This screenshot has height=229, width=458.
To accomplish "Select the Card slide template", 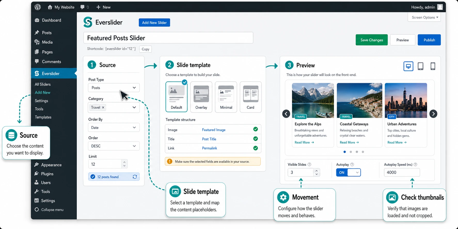I will pos(250,97).
